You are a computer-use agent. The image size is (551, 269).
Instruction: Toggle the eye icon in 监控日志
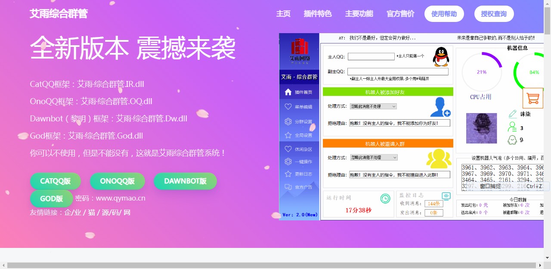point(446,196)
